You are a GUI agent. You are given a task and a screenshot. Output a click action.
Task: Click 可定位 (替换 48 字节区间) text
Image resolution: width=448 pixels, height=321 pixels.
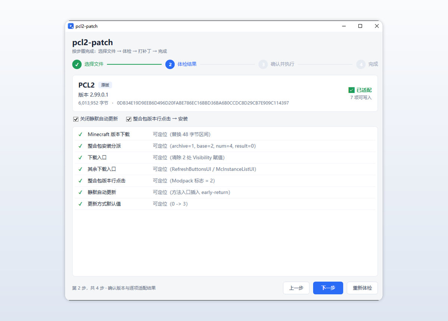182,134
